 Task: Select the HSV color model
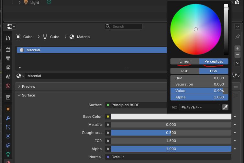pos(214,71)
